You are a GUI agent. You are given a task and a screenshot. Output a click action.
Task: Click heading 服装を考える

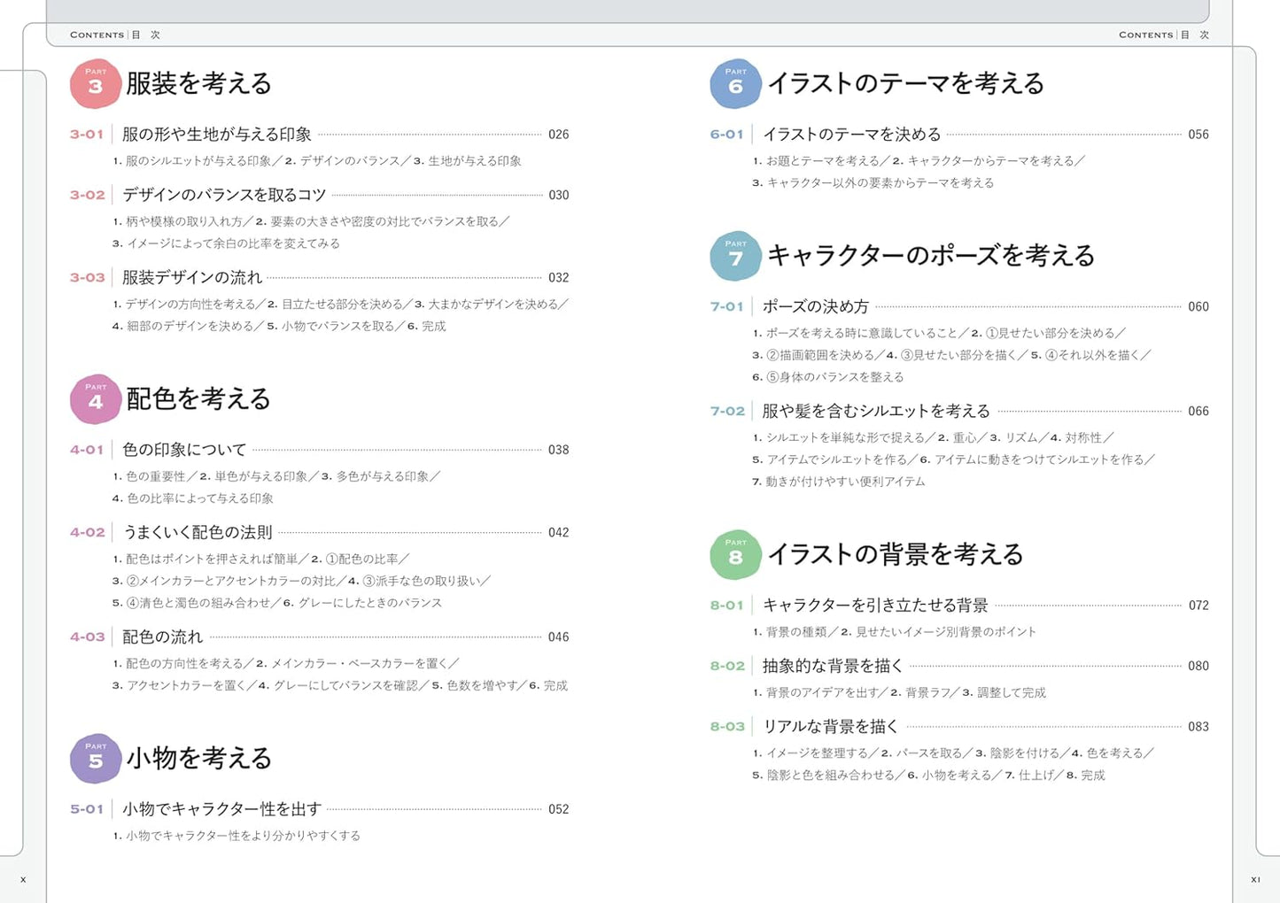(x=198, y=83)
